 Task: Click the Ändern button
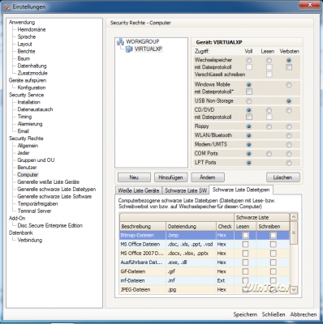click(208, 177)
